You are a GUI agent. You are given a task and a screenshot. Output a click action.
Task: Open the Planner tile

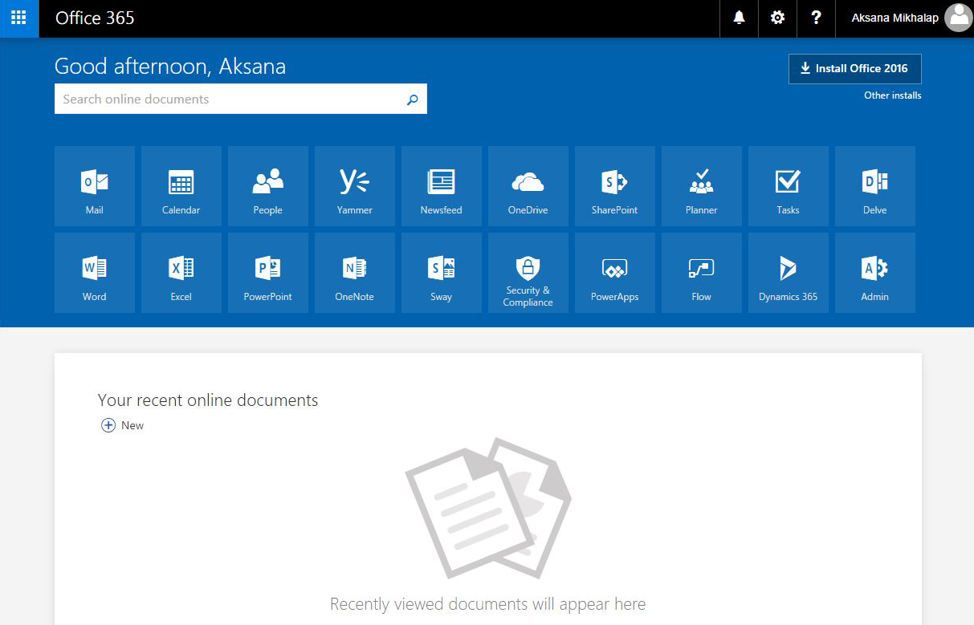702,186
